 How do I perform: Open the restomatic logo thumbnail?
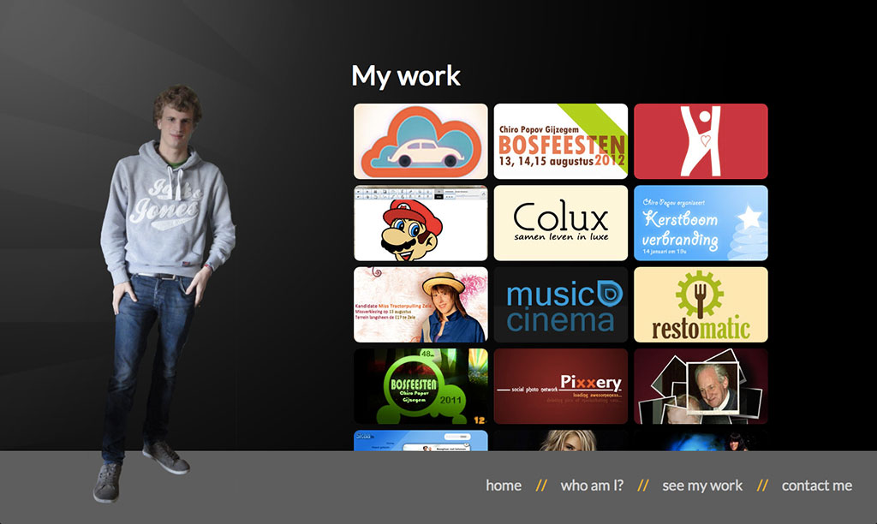point(701,305)
